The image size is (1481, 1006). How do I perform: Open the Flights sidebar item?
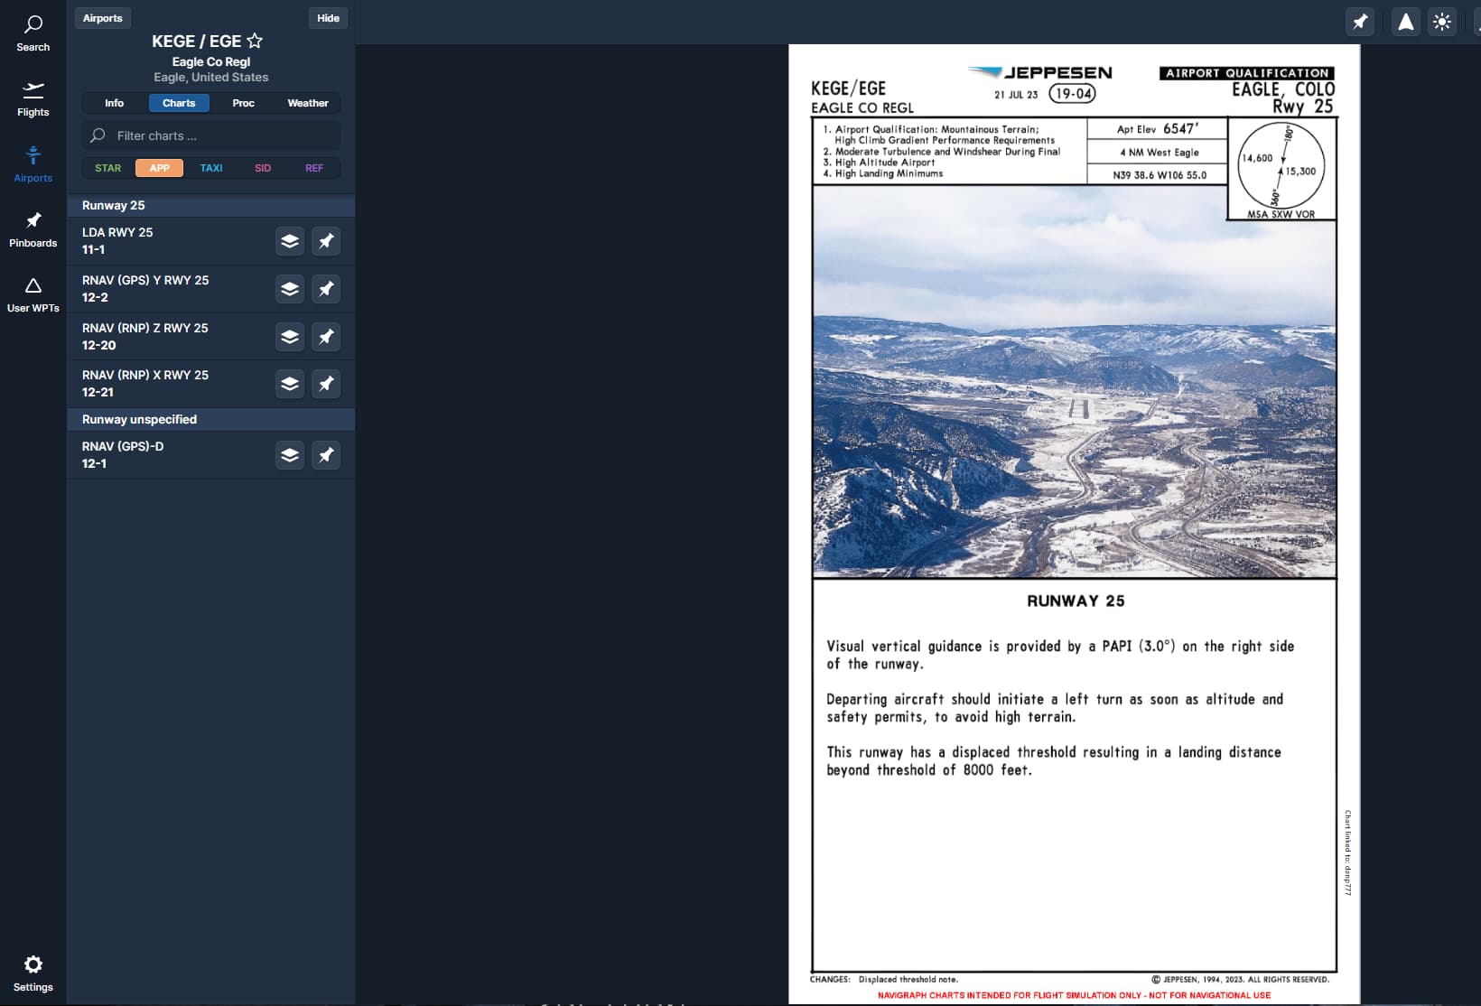[x=33, y=99]
